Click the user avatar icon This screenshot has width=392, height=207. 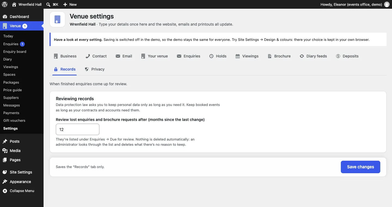tap(387, 4)
